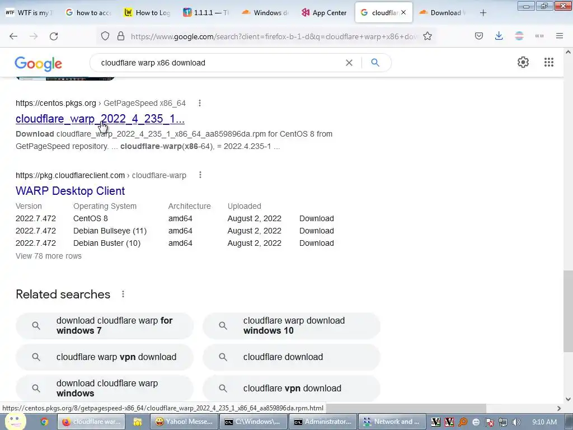Open Yahoo! Messenger from the taskbar
The width and height of the screenshot is (573, 430).
pos(184,422)
